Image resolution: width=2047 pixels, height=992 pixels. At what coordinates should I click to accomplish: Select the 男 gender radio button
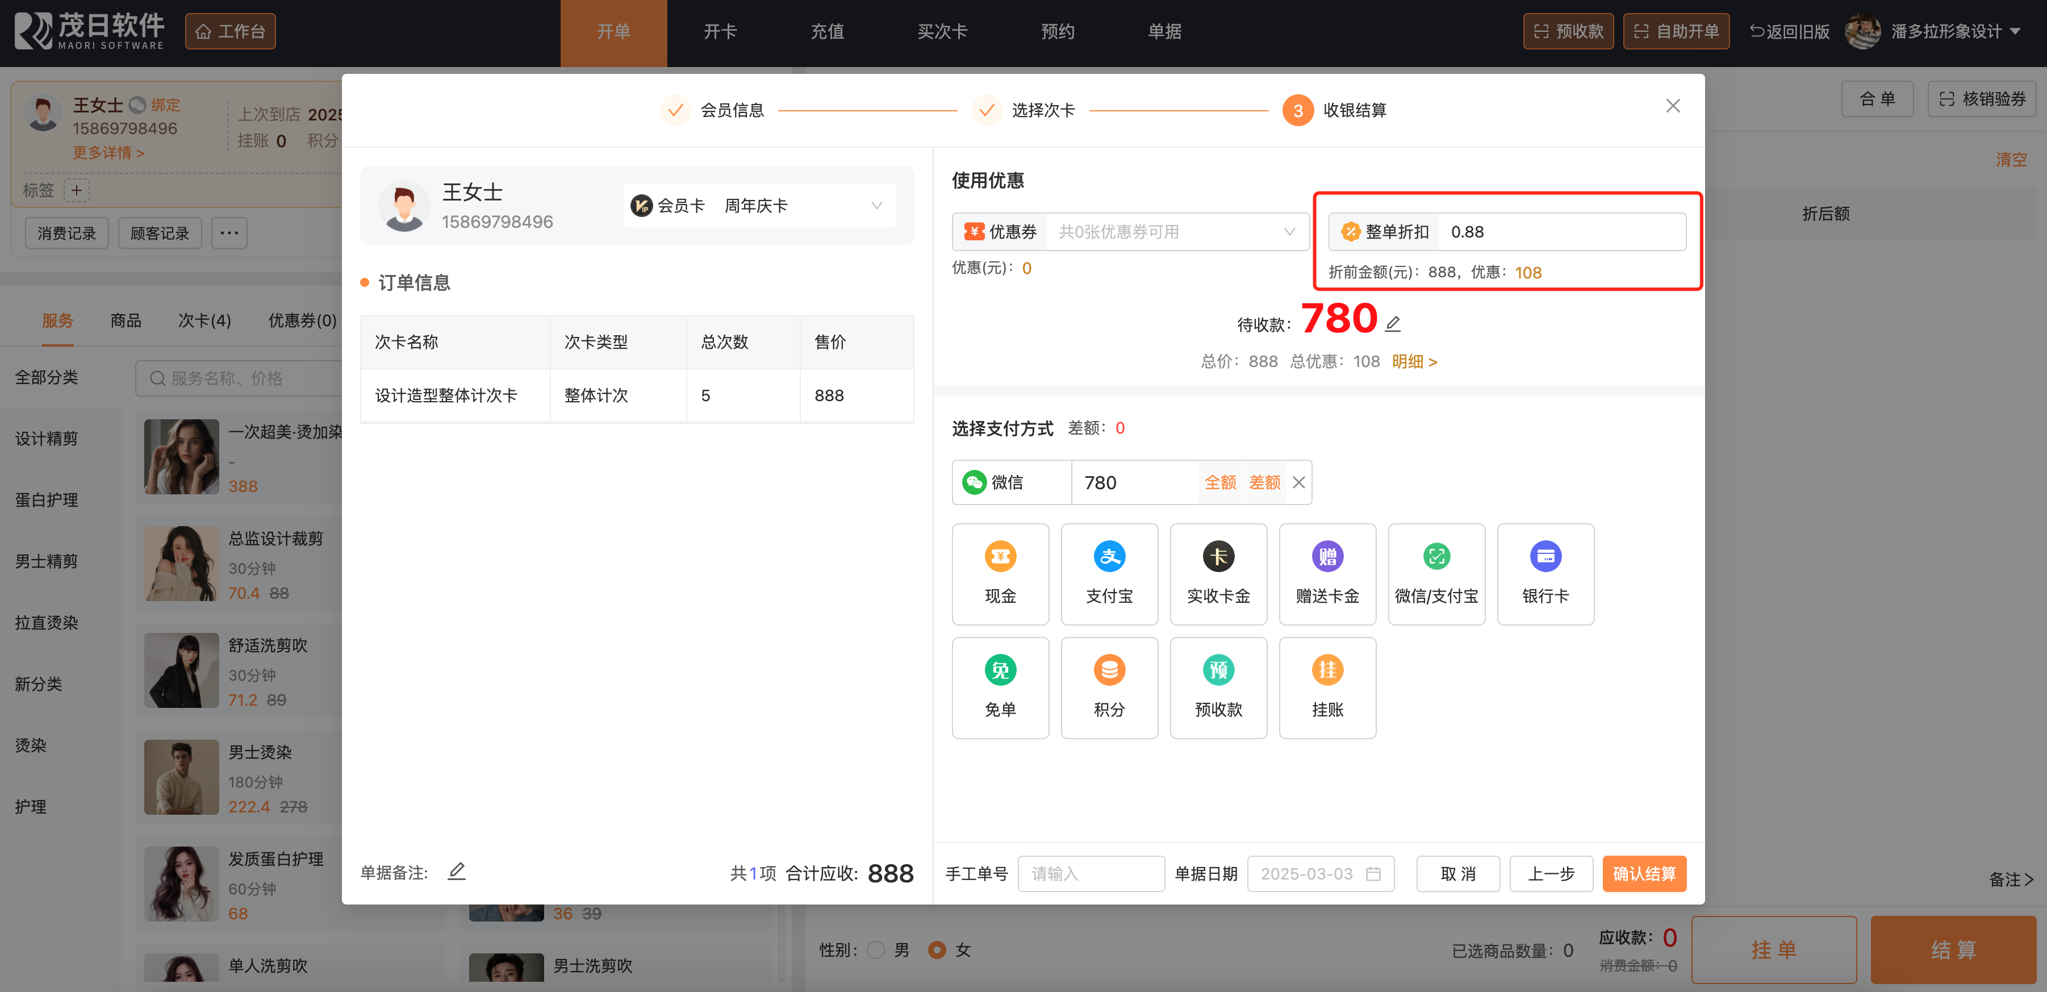click(x=876, y=950)
